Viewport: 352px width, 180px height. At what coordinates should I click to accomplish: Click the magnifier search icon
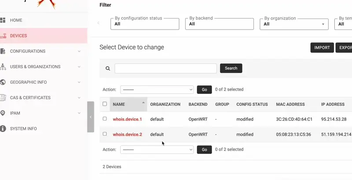click(108, 69)
